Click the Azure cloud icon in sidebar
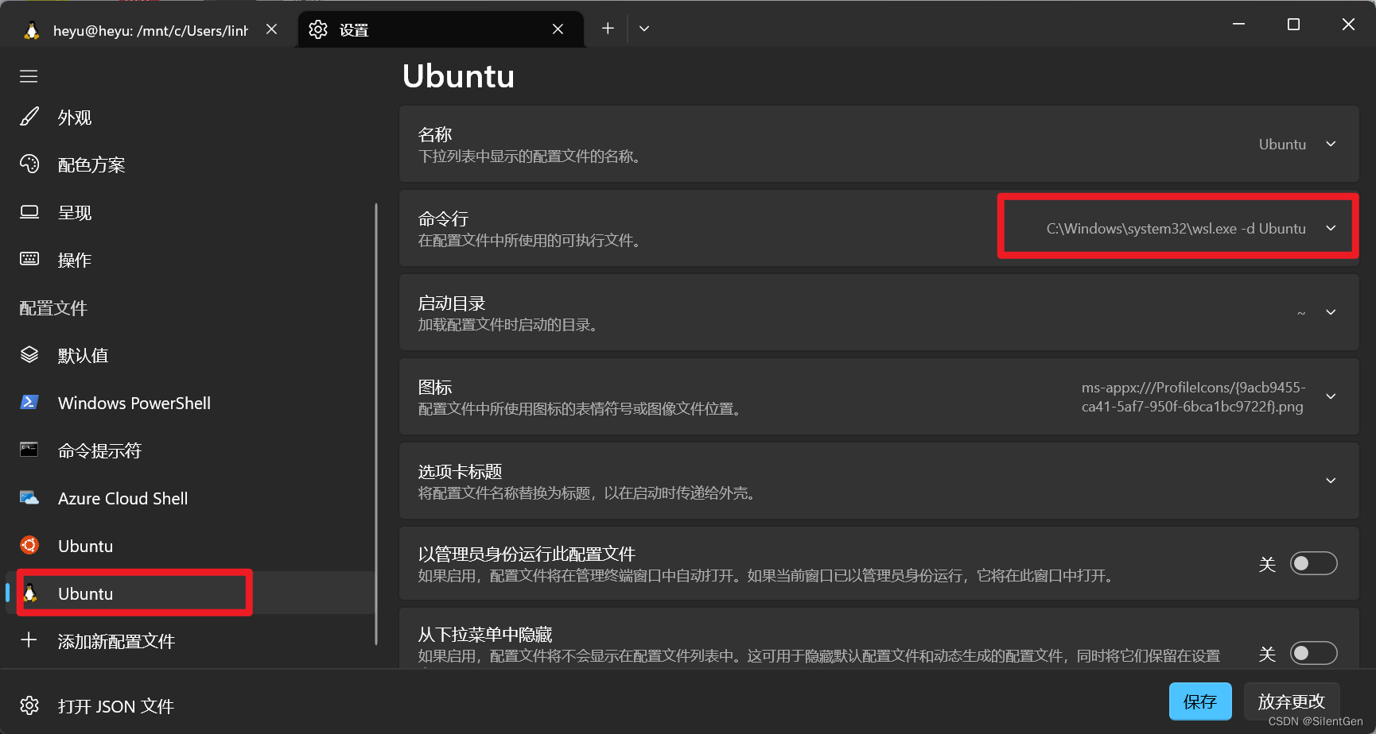 29,498
